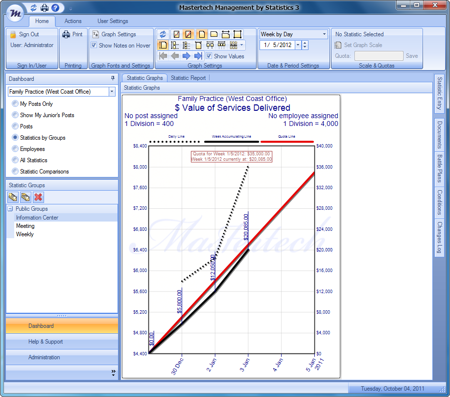
Task: Go to first period with gray arrow-to-bar
Action: [x=163, y=56]
